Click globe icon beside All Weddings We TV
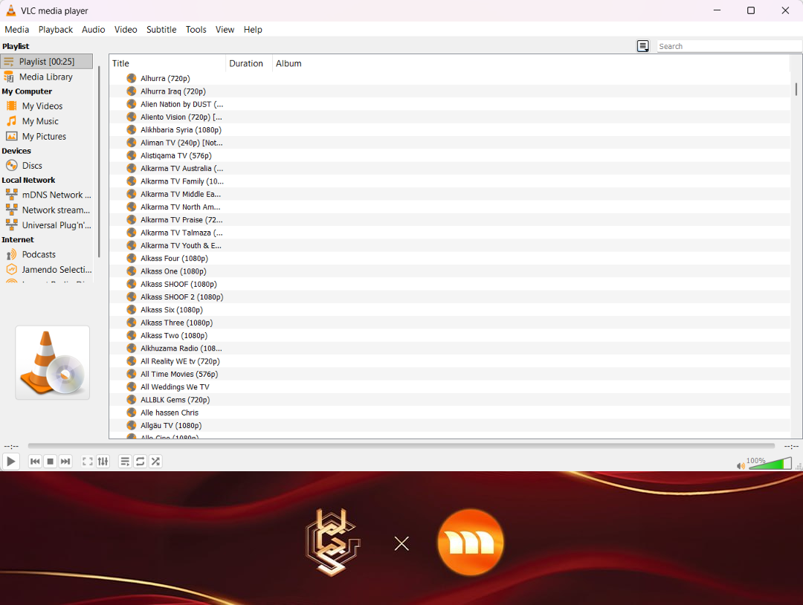This screenshot has width=803, height=605. click(x=132, y=387)
